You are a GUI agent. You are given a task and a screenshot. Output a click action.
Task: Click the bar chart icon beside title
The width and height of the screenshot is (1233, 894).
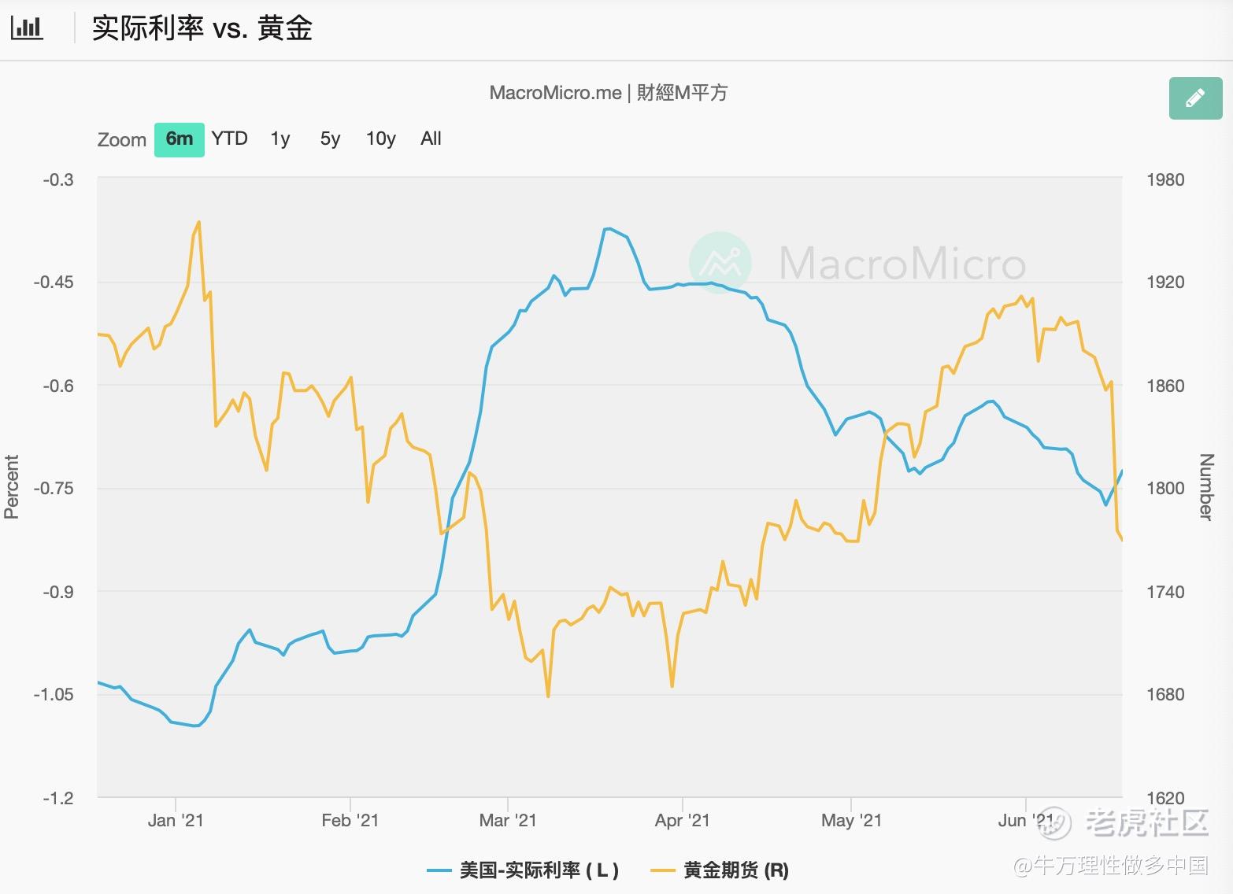click(x=27, y=28)
